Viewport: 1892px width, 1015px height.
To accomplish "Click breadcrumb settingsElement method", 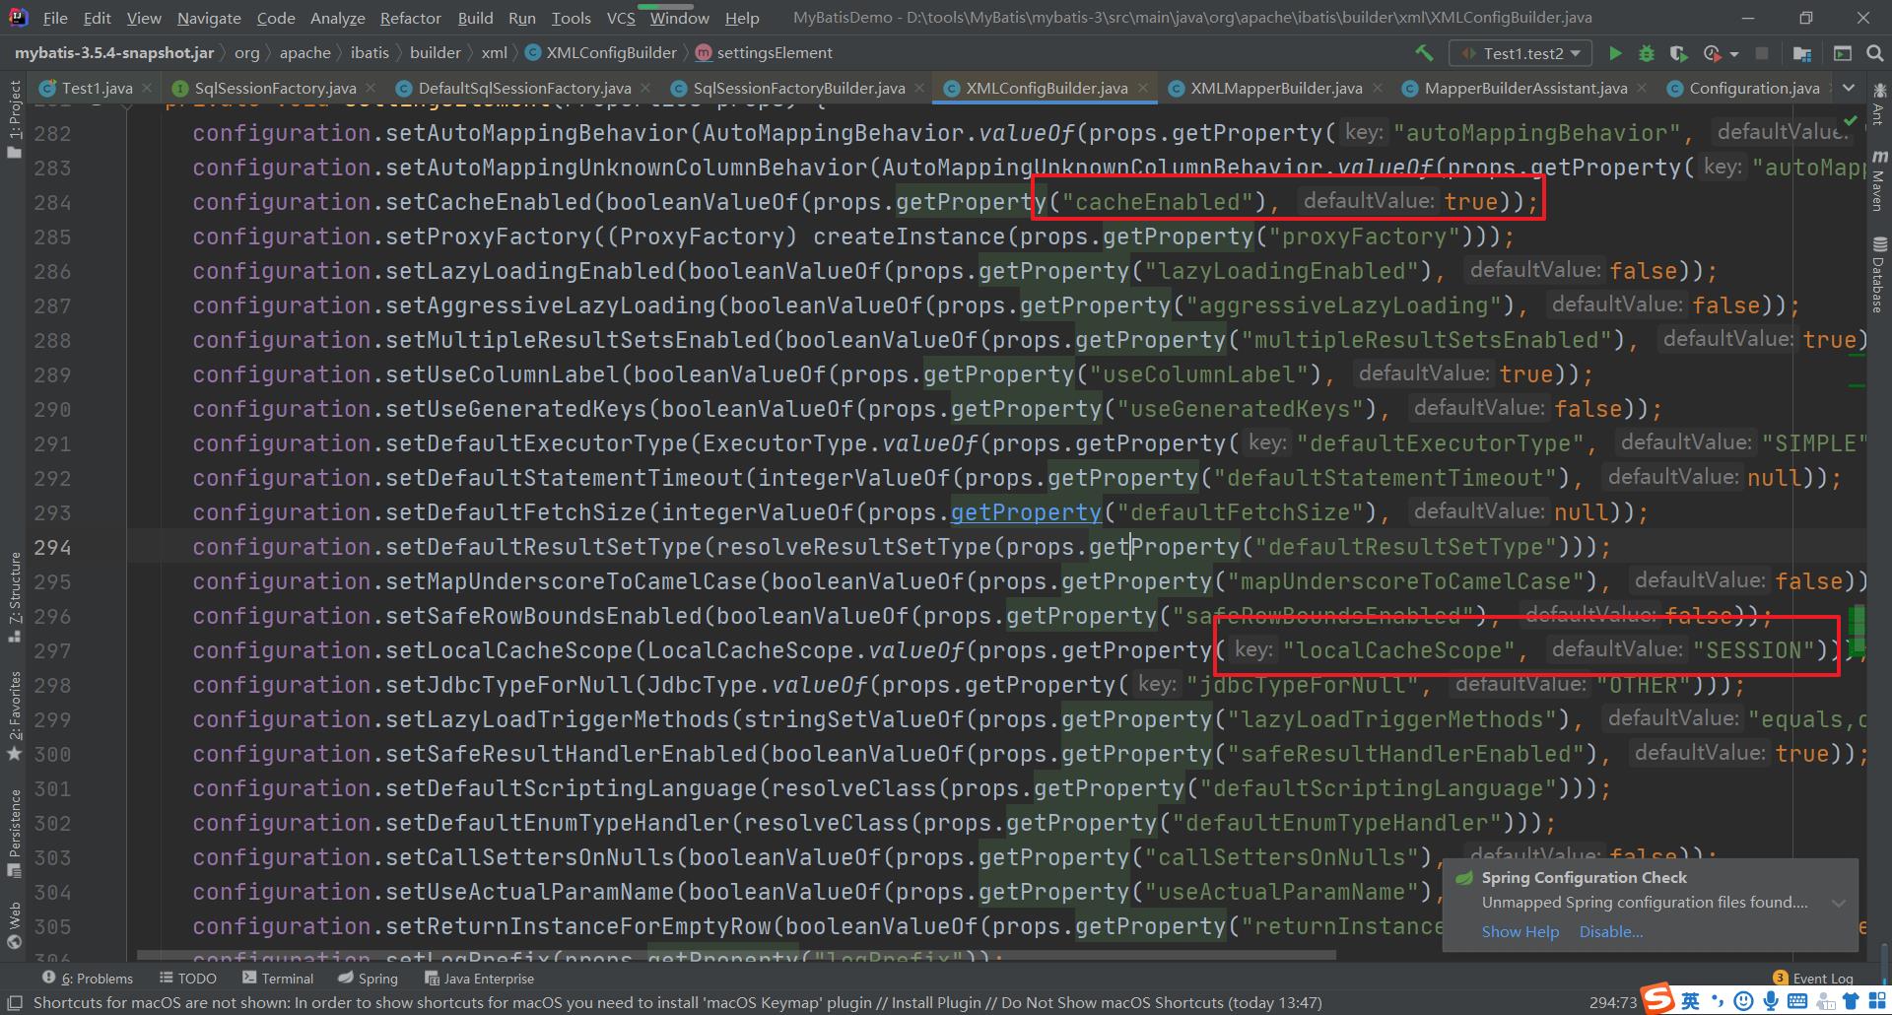I will point(764,53).
